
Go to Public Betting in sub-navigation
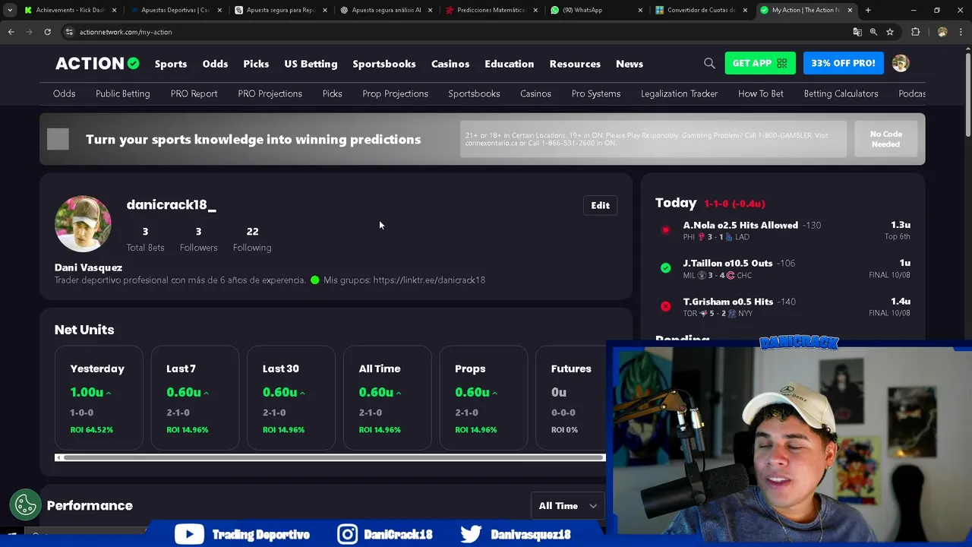pyautogui.click(x=123, y=93)
